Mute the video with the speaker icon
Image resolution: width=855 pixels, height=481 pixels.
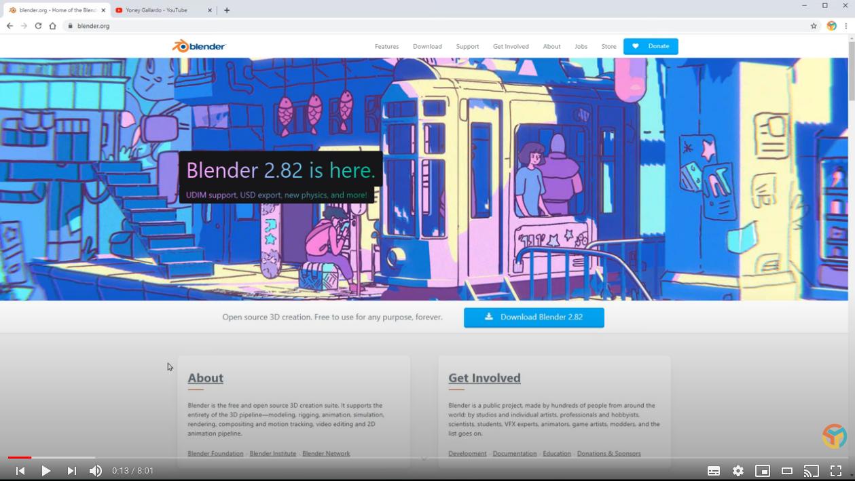coord(96,471)
